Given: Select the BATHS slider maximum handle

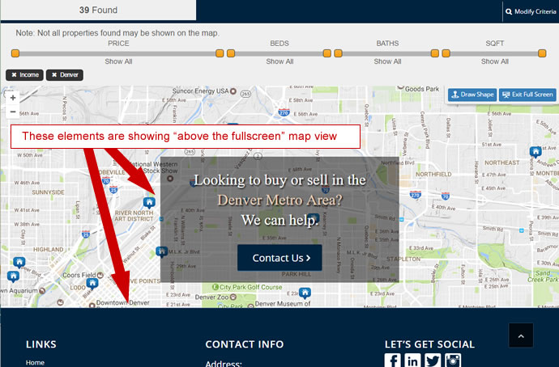Looking at the screenshot, I should point(435,53).
